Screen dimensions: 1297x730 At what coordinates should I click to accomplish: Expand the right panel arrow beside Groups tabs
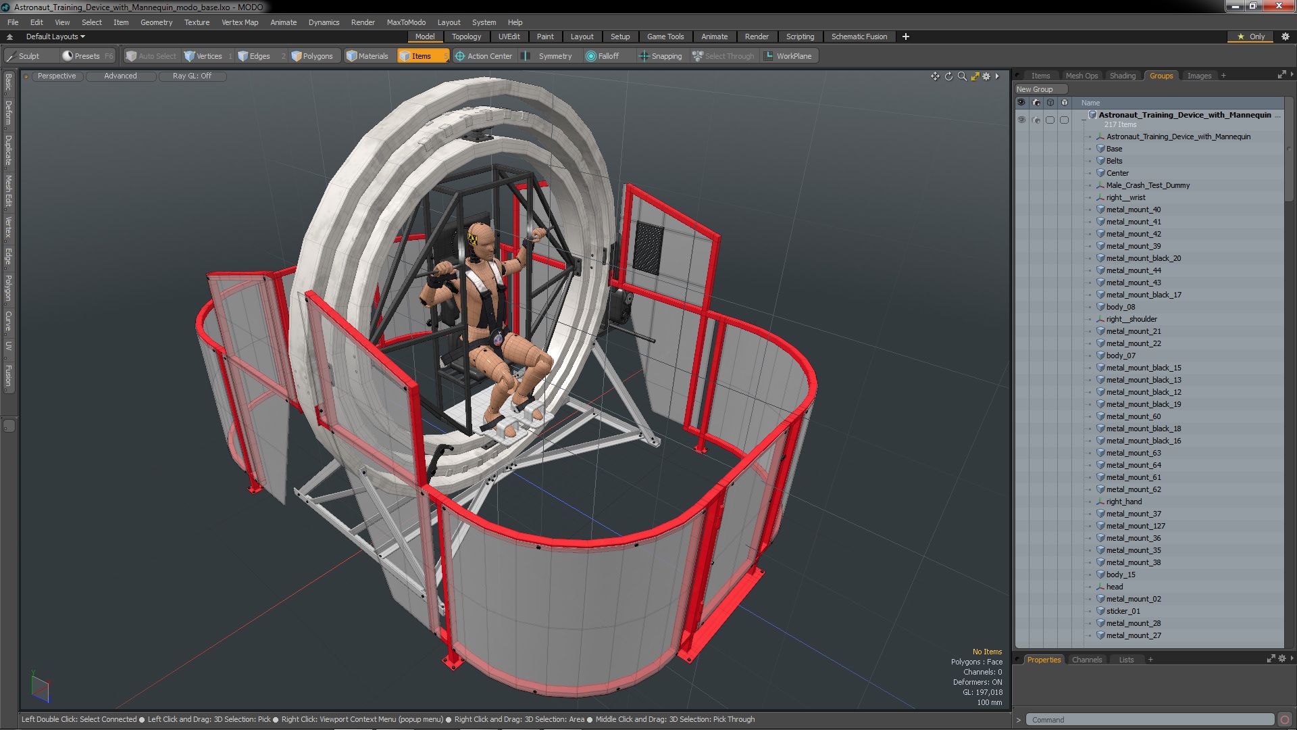[x=1292, y=74]
